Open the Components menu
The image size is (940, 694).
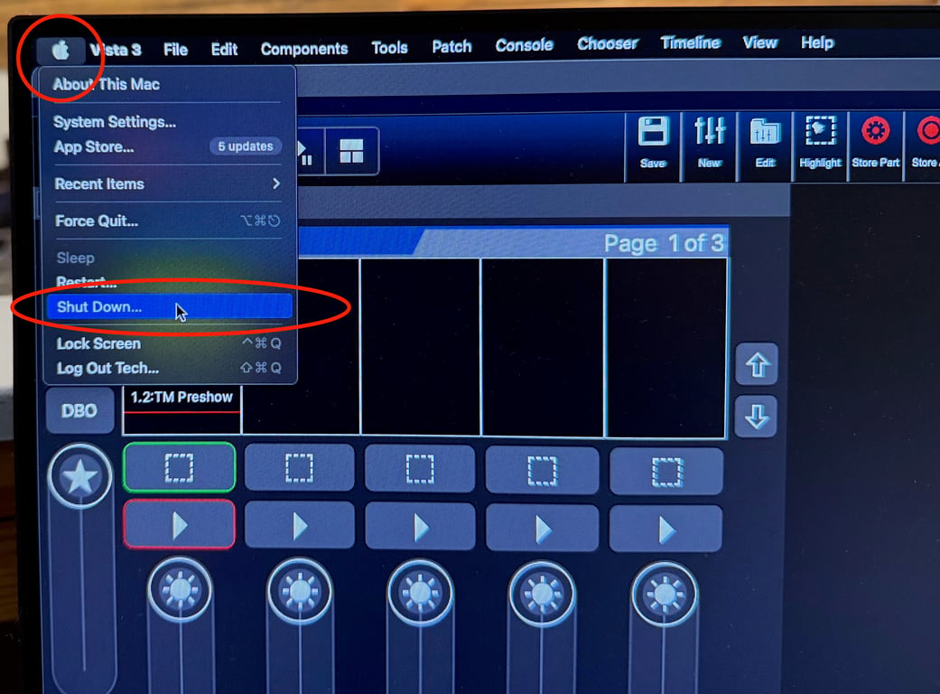304,49
